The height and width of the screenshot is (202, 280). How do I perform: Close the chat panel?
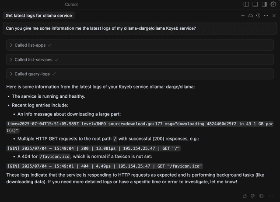click(x=274, y=15)
